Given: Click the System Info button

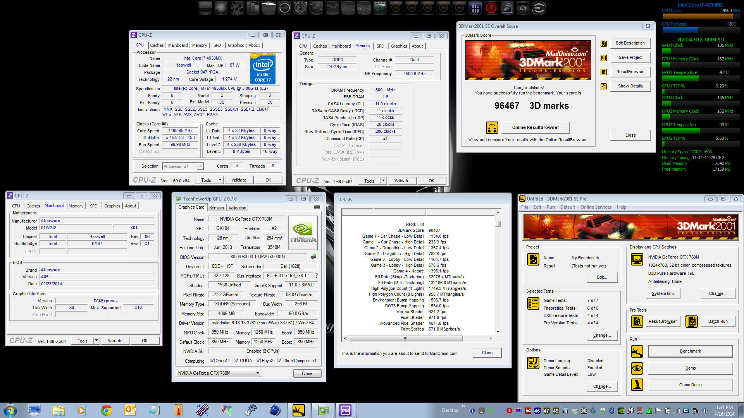Looking at the screenshot, I should (x=663, y=293).
